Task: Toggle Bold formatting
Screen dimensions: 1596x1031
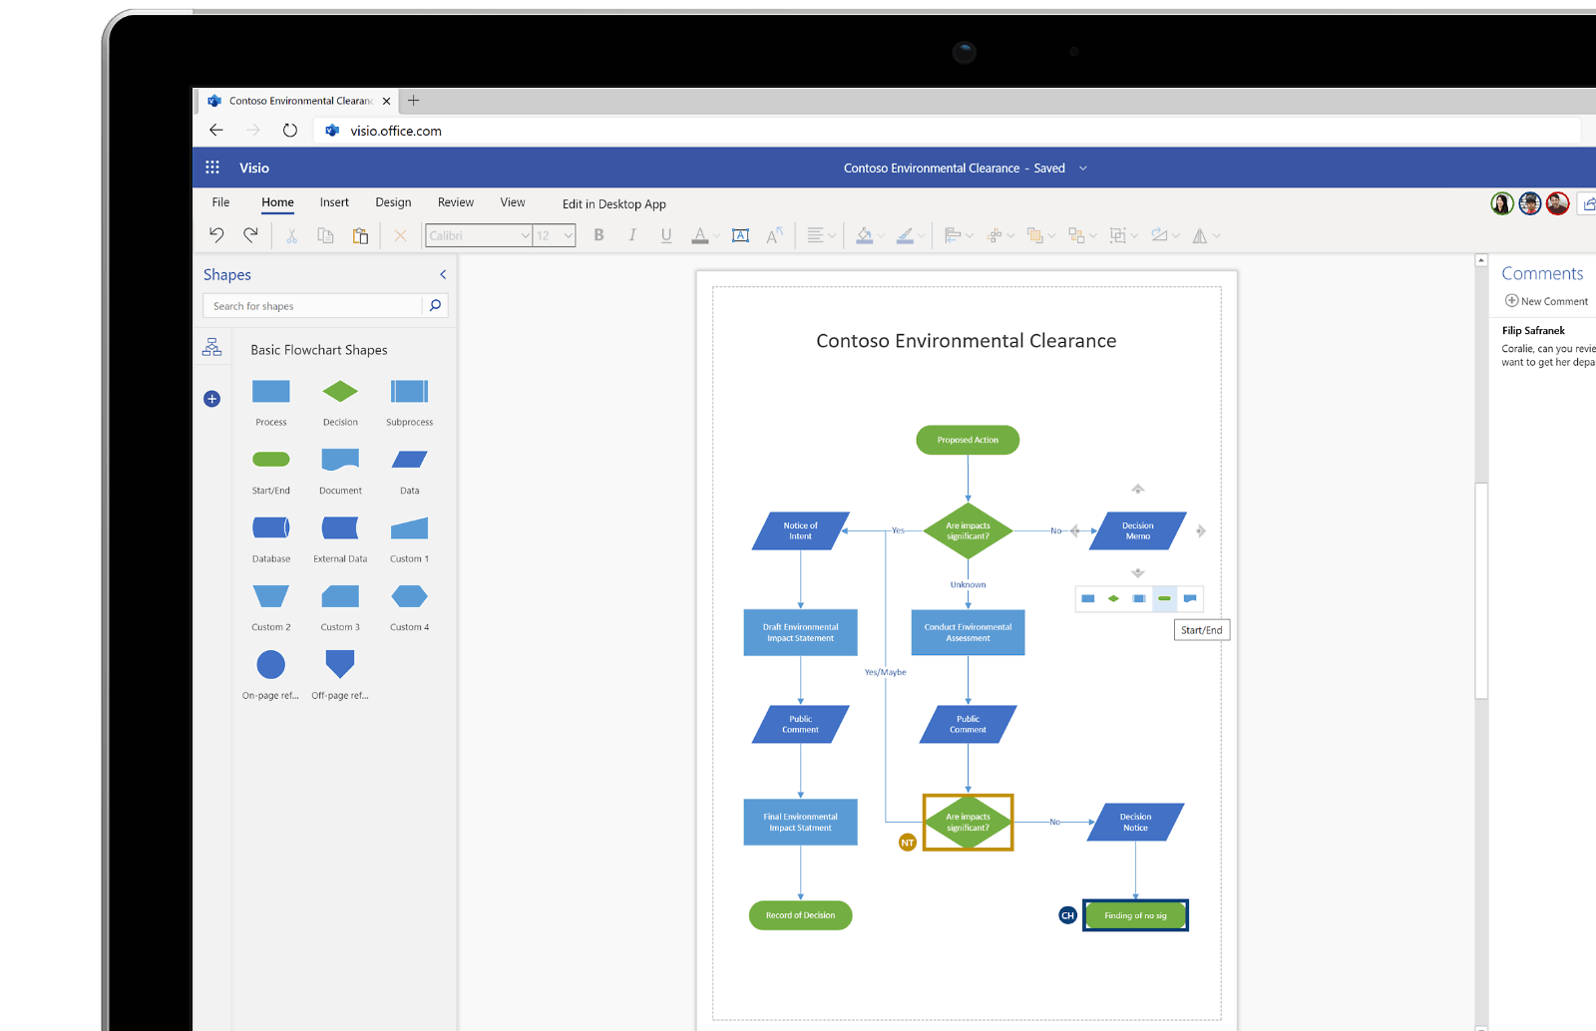Action: click(598, 234)
